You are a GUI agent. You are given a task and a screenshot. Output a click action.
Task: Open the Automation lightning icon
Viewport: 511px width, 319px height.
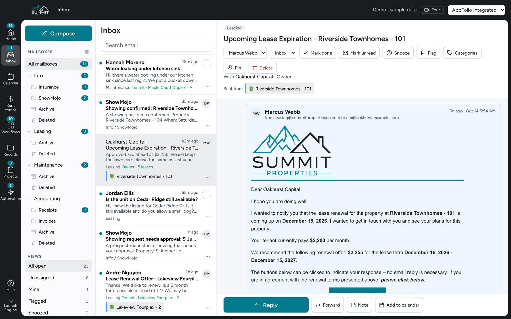pyautogui.click(x=11, y=192)
